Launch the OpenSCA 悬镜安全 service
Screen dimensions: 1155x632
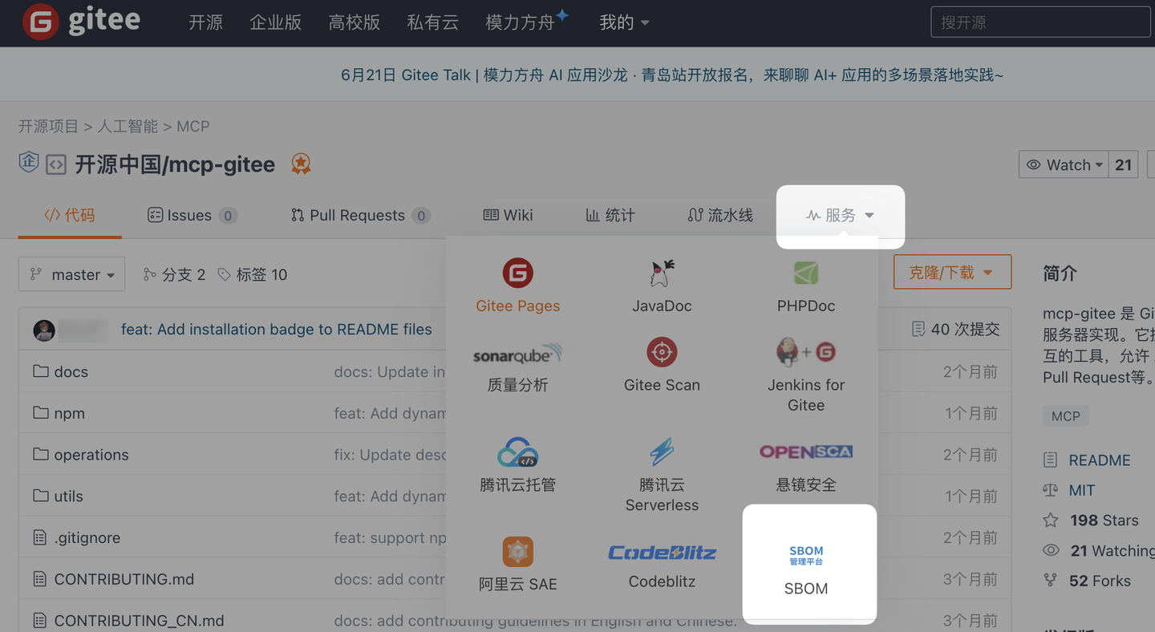click(x=805, y=464)
